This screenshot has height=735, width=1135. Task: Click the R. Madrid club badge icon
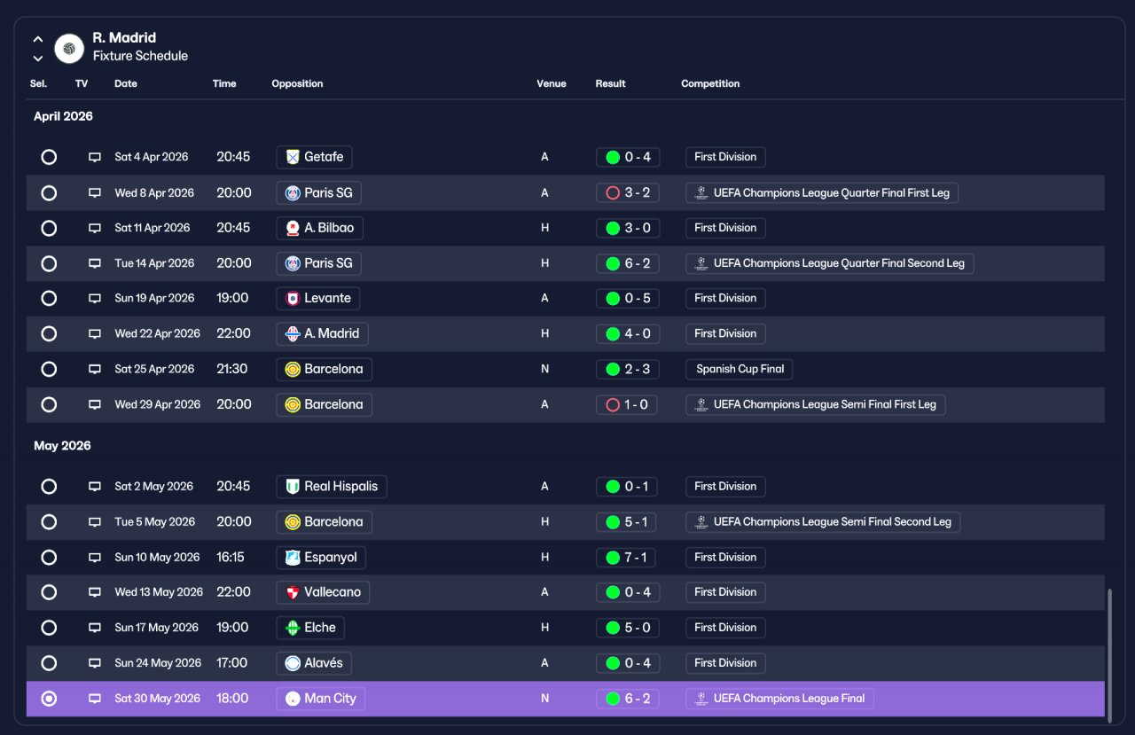pyautogui.click(x=69, y=48)
